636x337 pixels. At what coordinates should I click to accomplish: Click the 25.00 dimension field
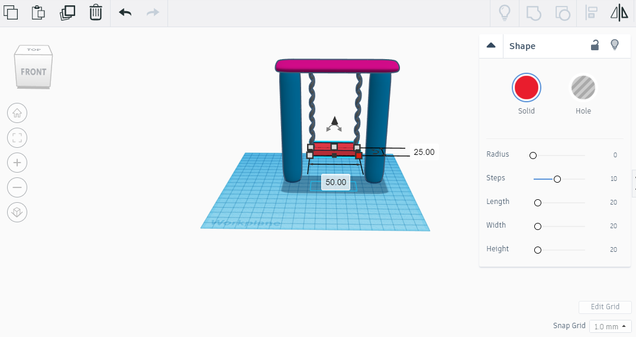click(x=424, y=152)
